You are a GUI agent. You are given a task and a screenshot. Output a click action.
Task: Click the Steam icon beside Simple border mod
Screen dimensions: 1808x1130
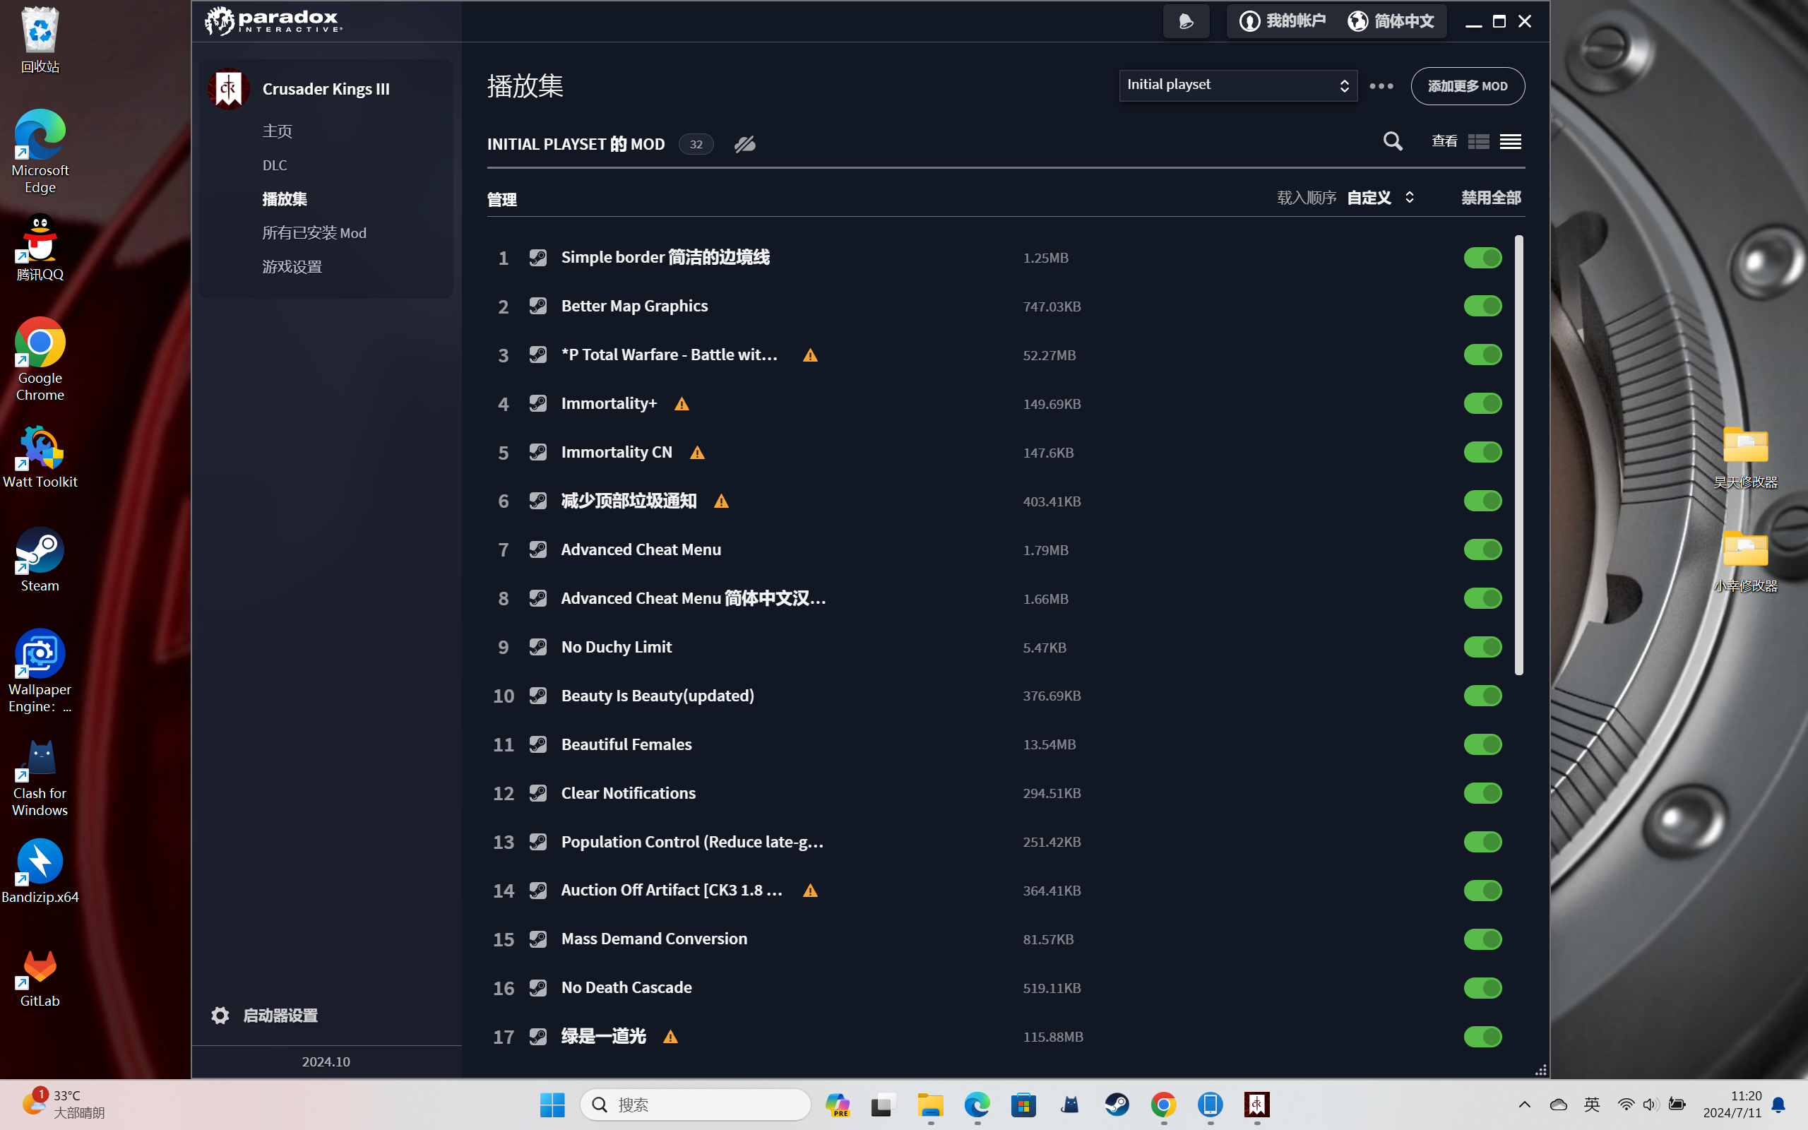coord(538,258)
